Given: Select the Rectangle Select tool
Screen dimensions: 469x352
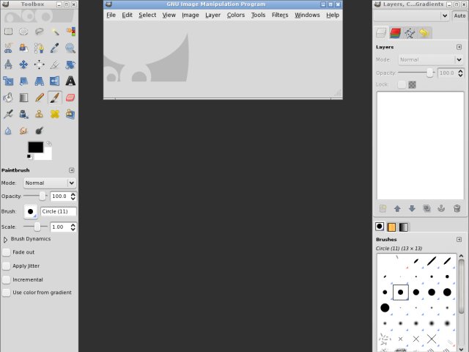Looking at the screenshot, I should pos(8,32).
